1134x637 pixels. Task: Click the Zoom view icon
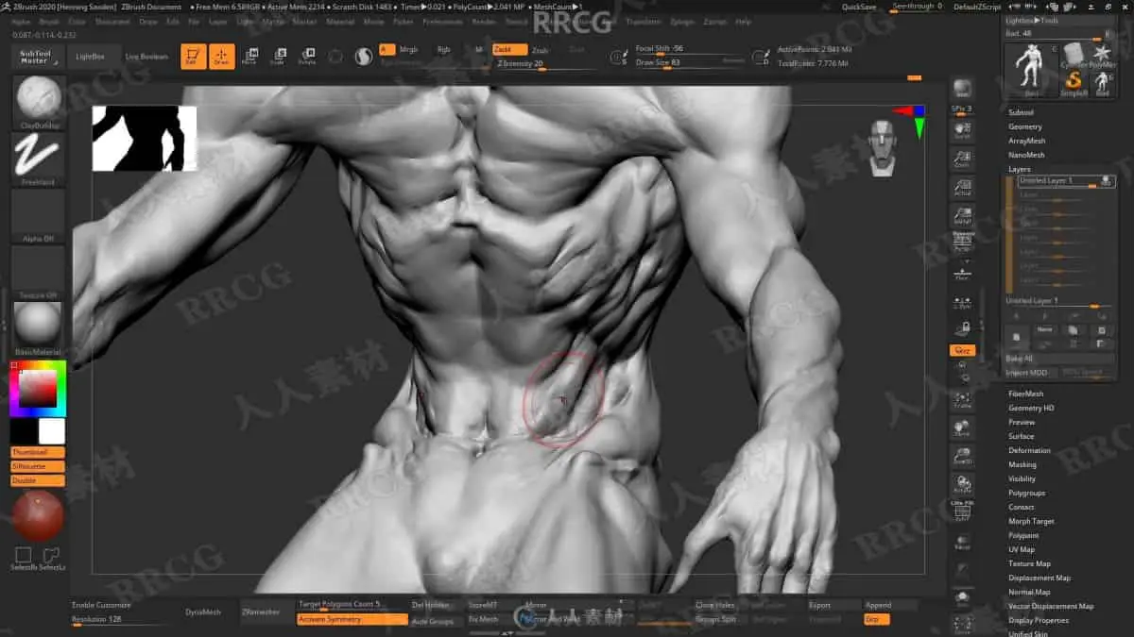click(962, 160)
